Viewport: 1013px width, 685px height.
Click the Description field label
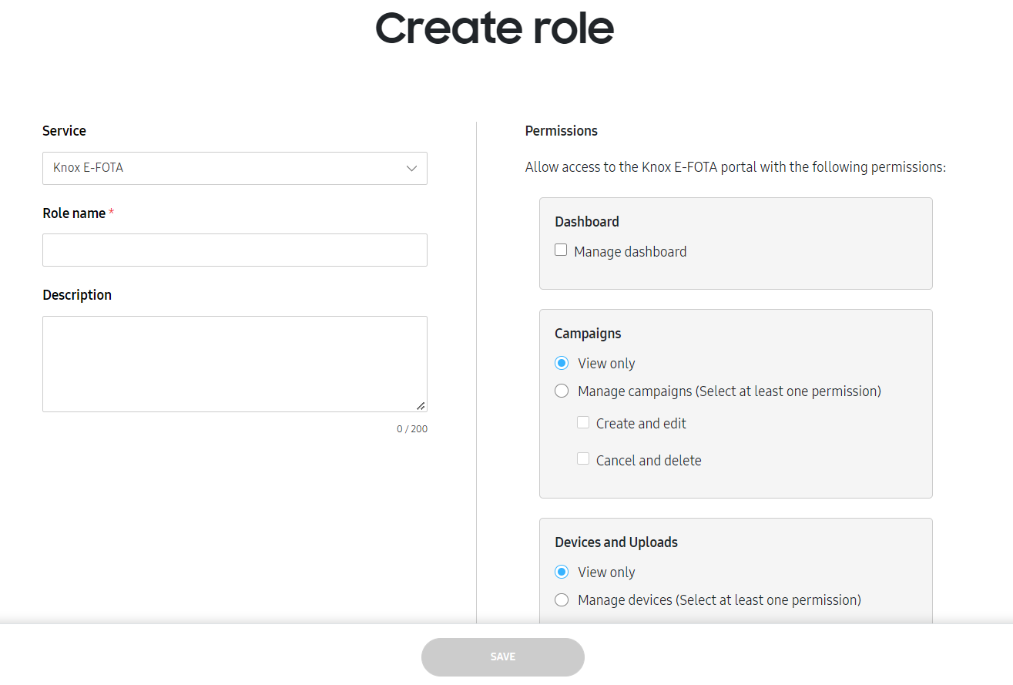[77, 295]
